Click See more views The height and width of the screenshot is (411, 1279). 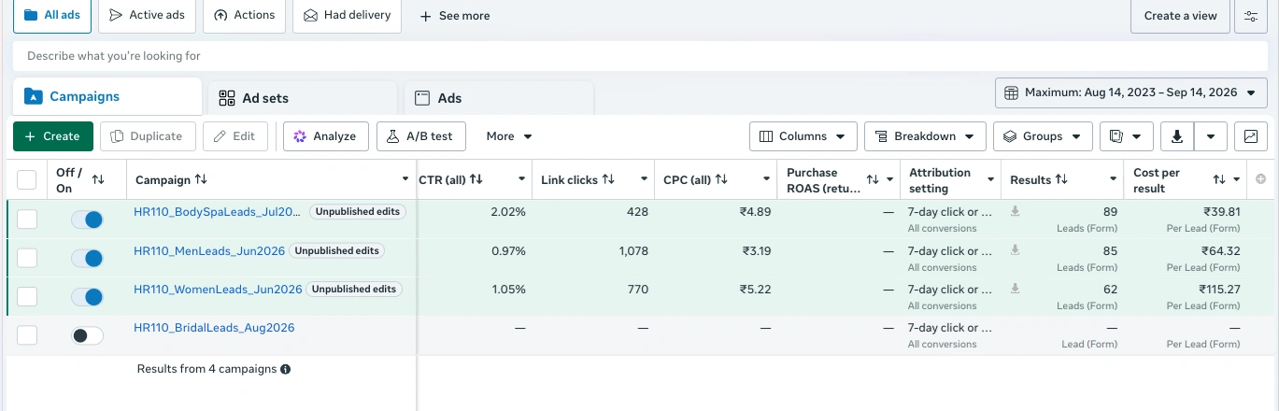(455, 16)
